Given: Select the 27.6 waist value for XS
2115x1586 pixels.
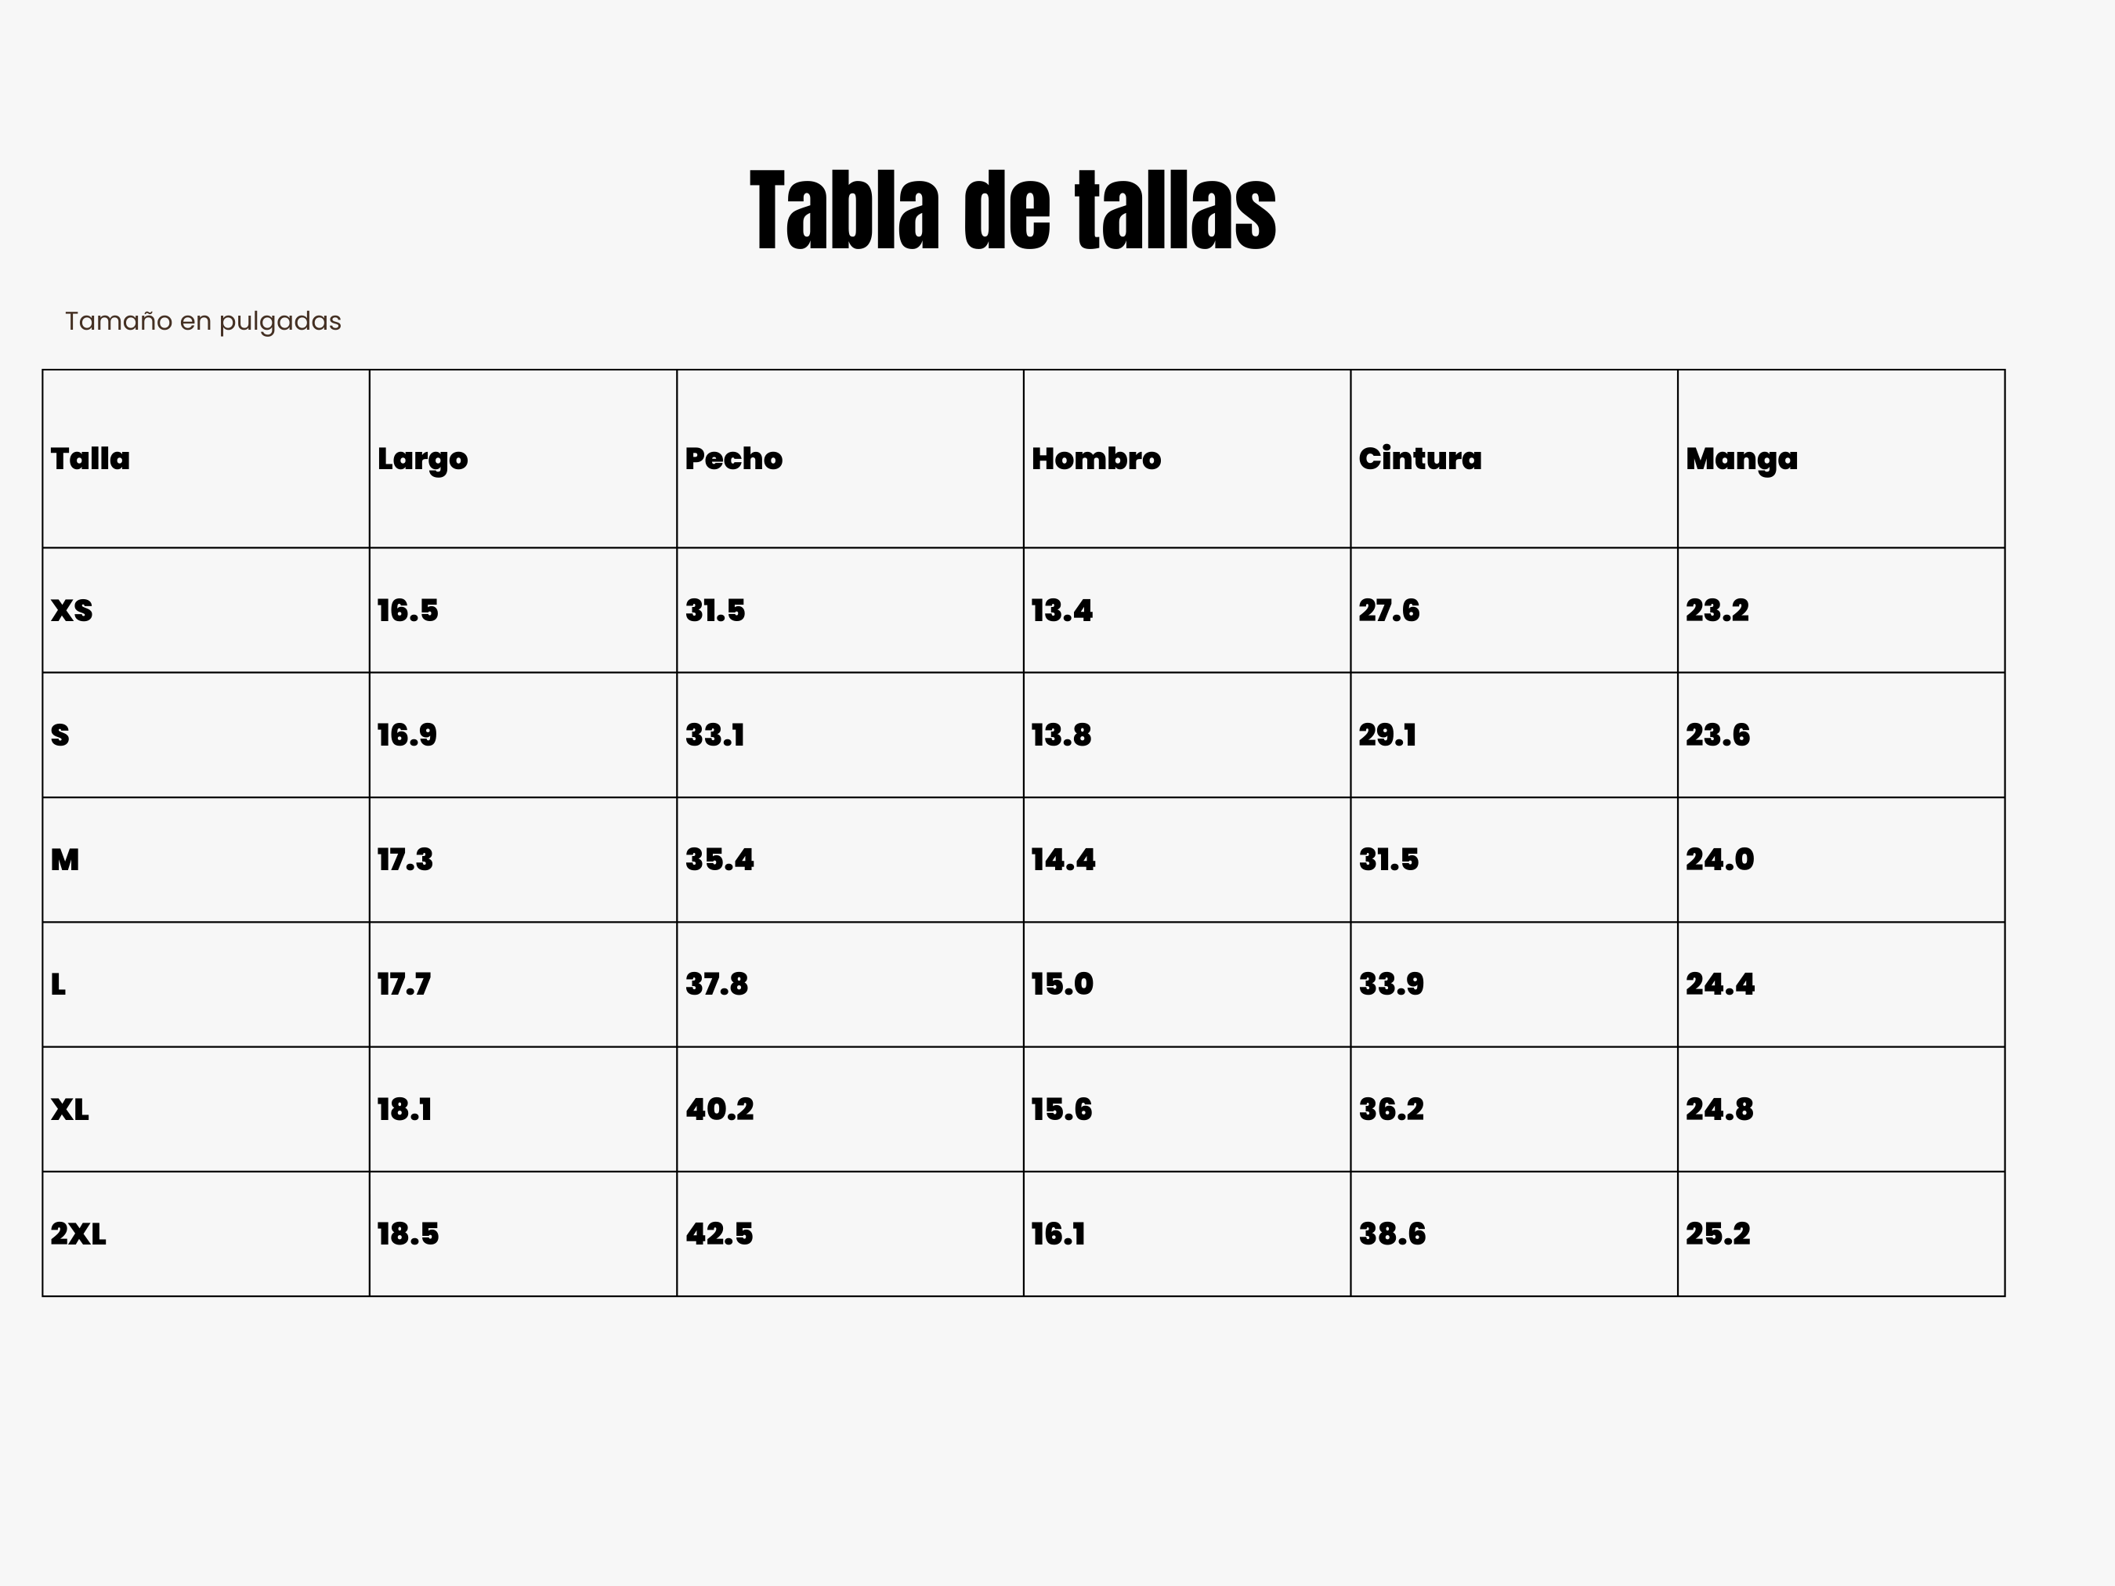Looking at the screenshot, I should click(x=1388, y=611).
